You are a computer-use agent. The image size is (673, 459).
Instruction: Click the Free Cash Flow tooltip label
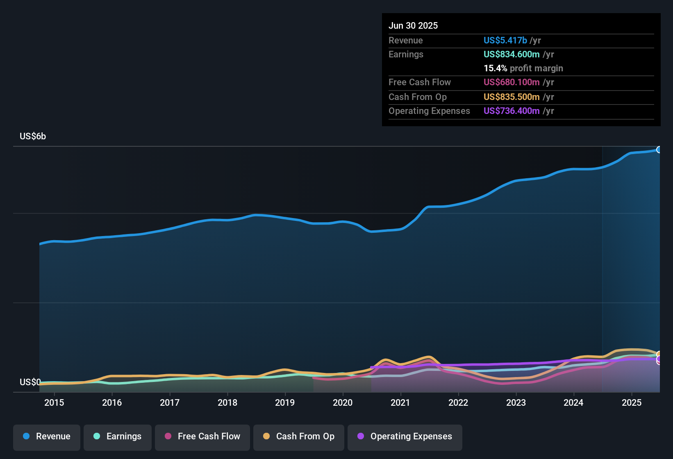(x=420, y=82)
